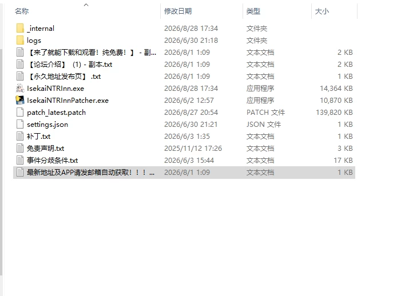Select the file name settings.json
Viewport: 397px width, 296px height.
(x=47, y=125)
